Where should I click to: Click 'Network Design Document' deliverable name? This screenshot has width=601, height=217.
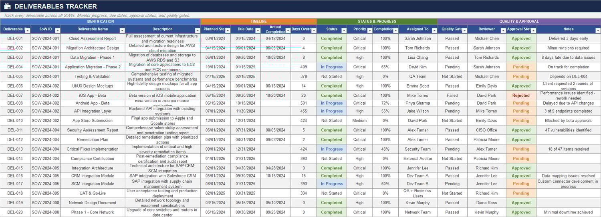coord(93,203)
